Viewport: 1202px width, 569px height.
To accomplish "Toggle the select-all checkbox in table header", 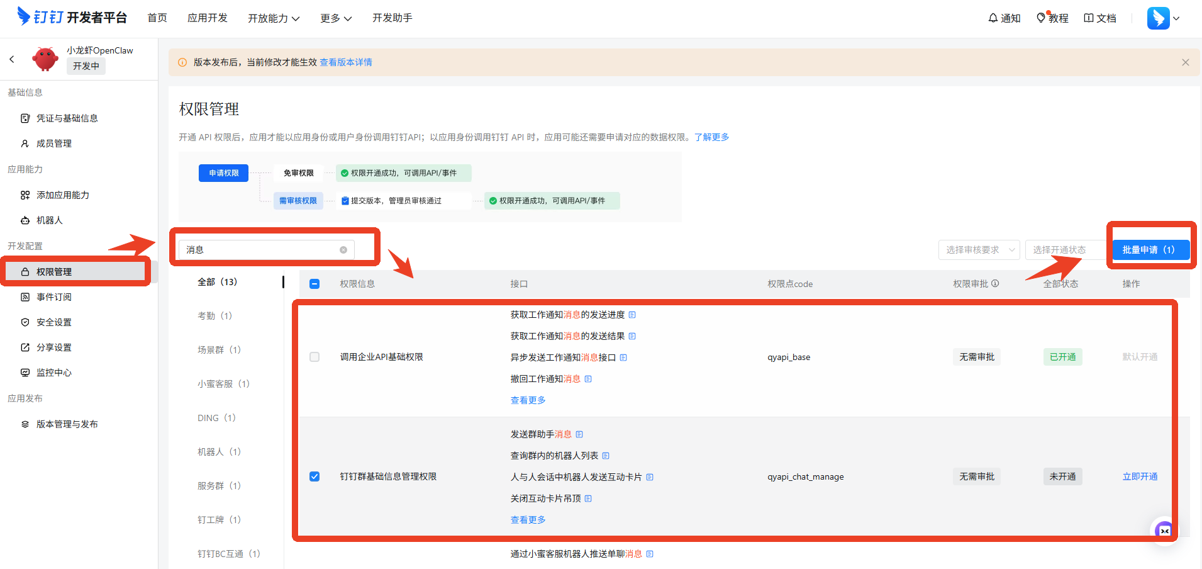I will pos(314,284).
